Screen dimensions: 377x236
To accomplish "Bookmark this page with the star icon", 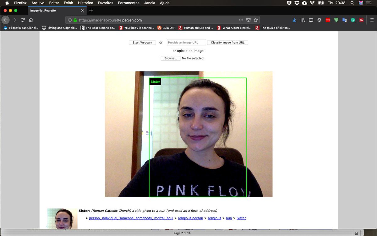I will pyautogui.click(x=256, y=20).
